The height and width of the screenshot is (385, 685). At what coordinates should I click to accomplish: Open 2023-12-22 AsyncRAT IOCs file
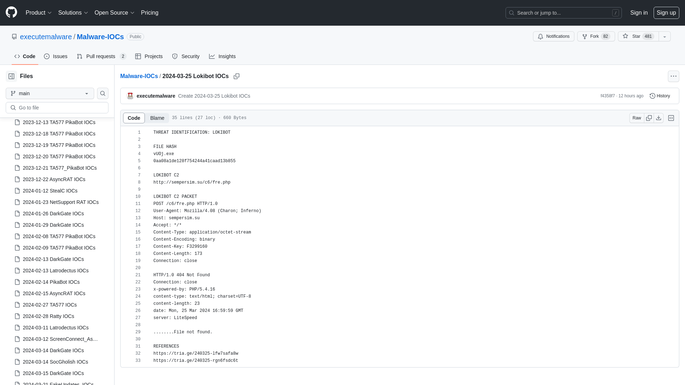(54, 179)
